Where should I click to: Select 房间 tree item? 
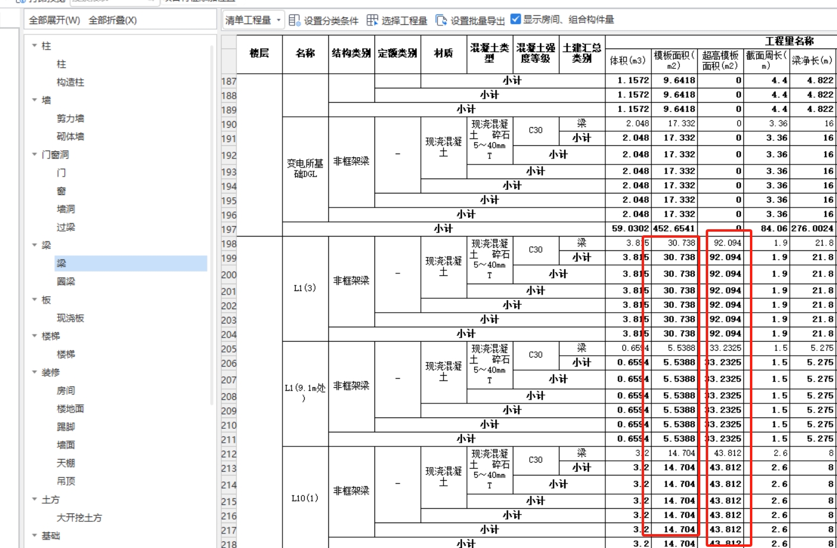pos(66,391)
